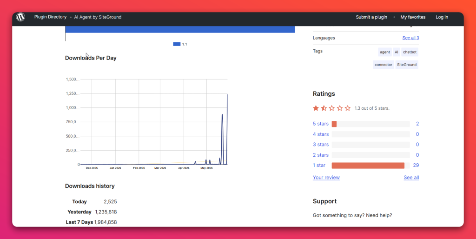Click the 1 star rating bar

click(370, 165)
